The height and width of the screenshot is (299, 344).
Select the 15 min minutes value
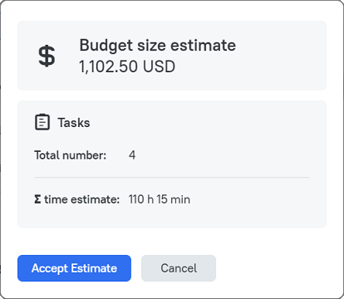[174, 199]
